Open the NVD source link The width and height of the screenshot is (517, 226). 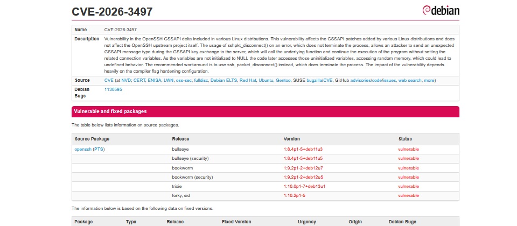coord(126,80)
